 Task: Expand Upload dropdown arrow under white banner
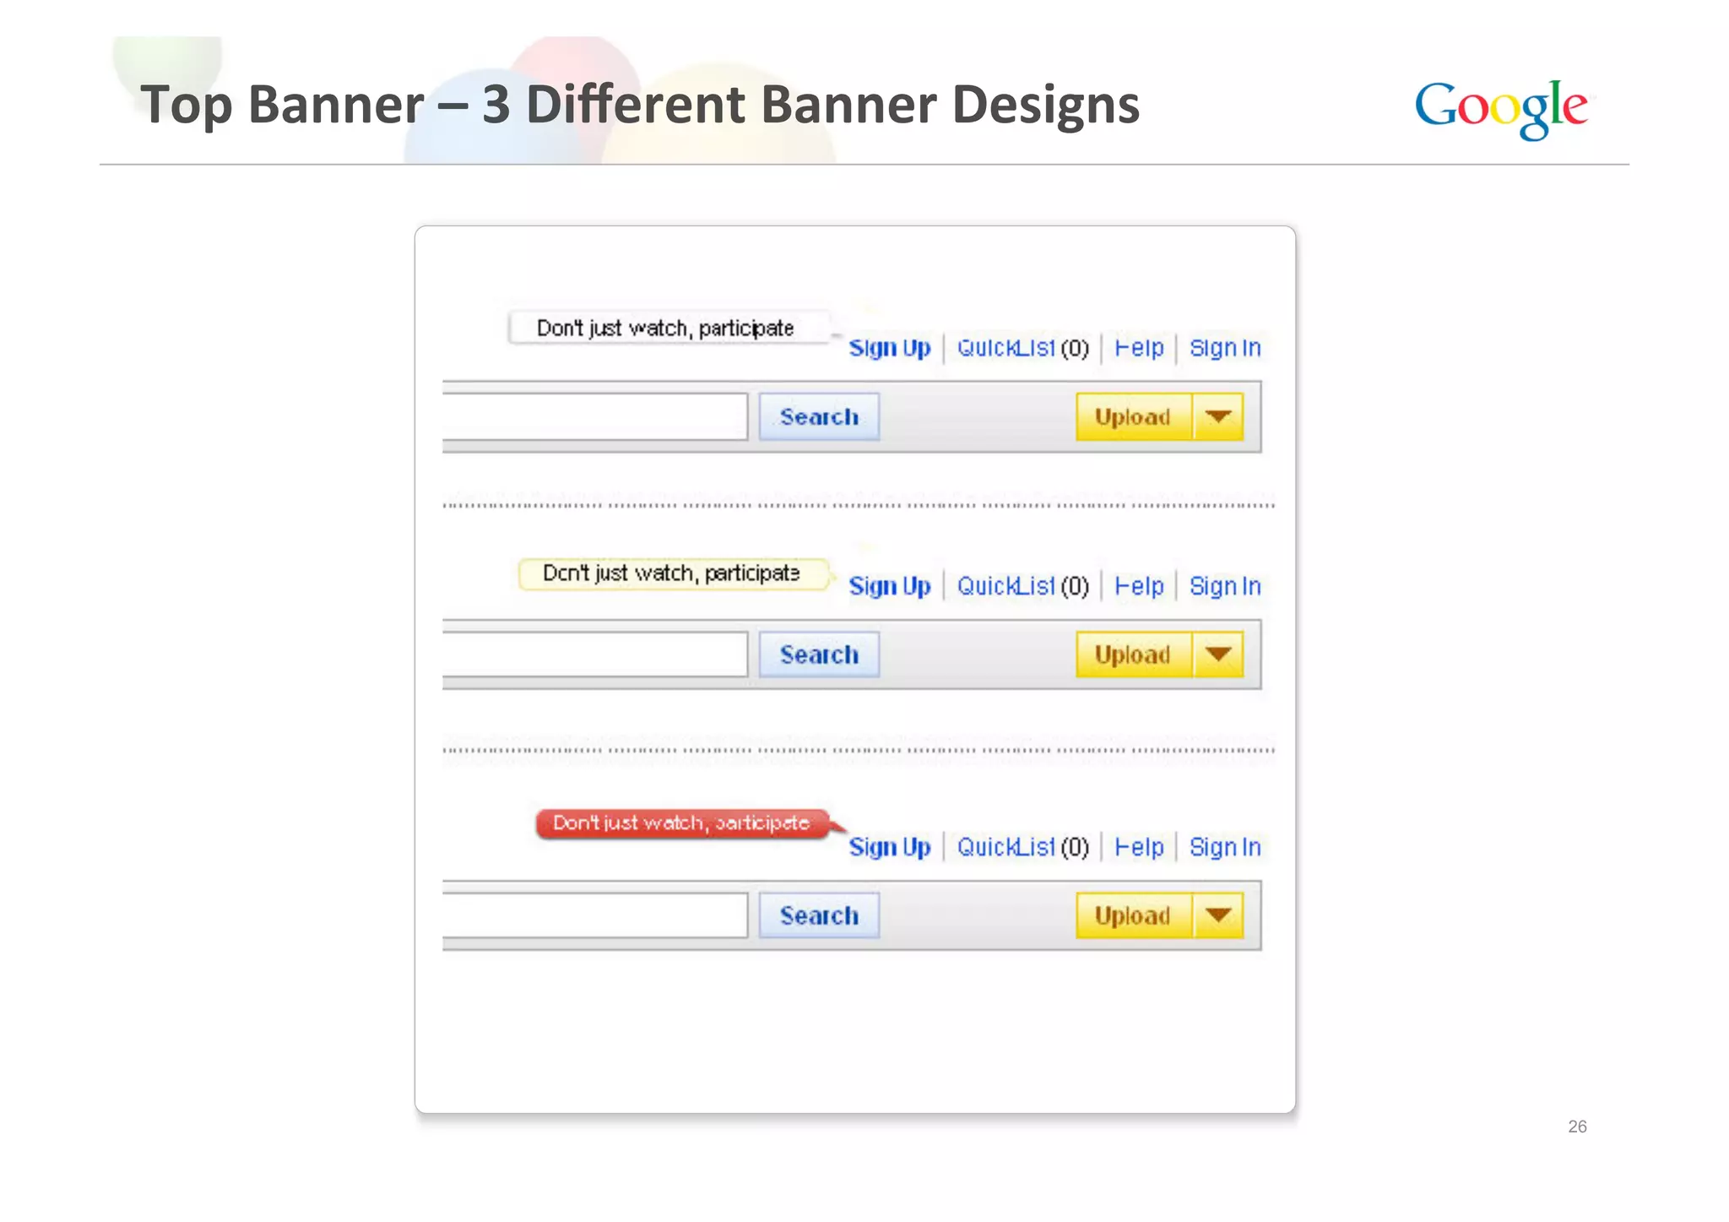click(x=1218, y=416)
